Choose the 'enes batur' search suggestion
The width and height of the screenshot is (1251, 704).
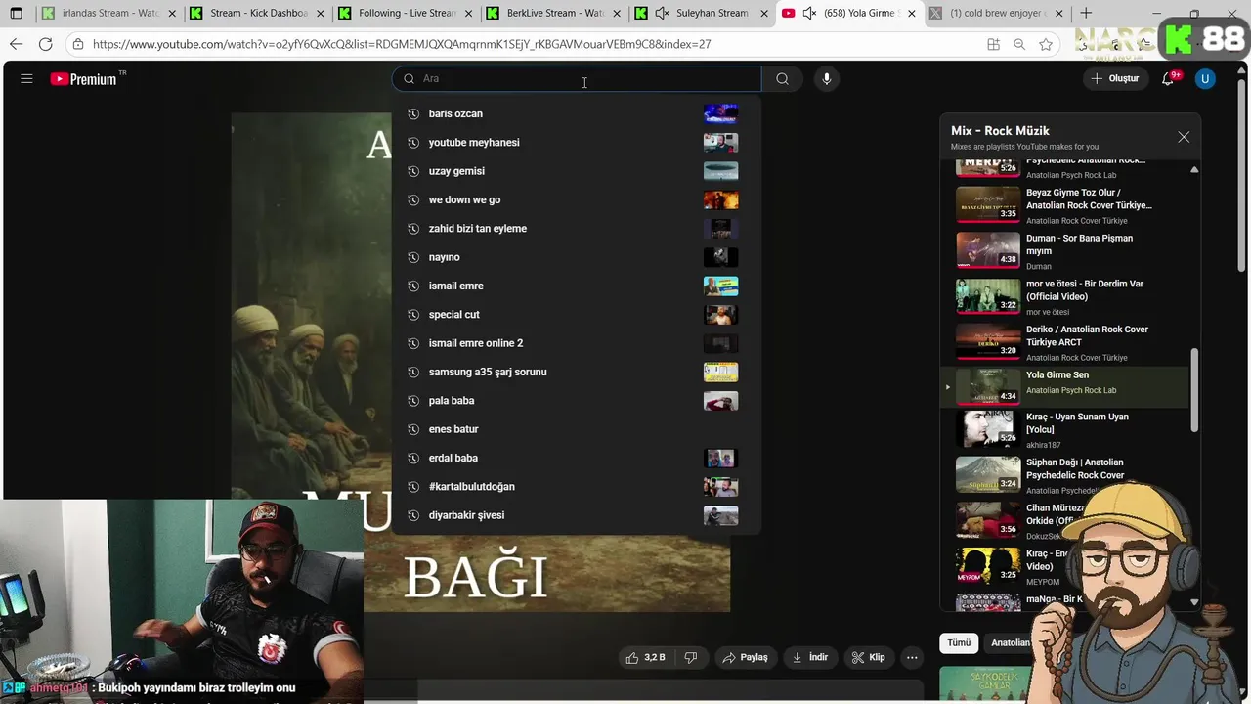[577, 429]
